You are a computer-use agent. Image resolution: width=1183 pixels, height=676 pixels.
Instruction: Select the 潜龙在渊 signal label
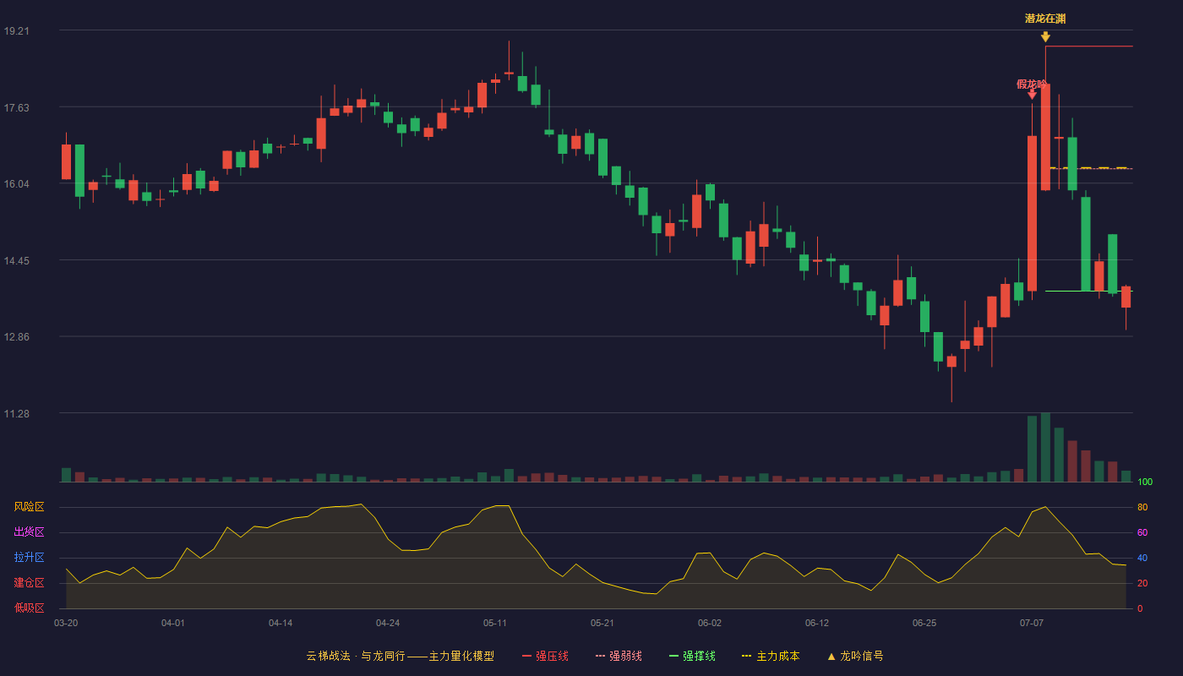pos(1045,19)
